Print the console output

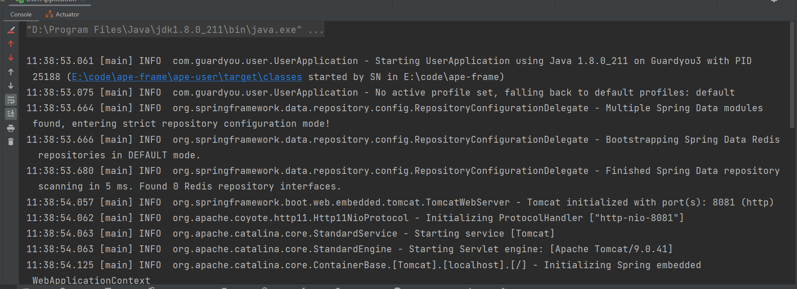click(11, 128)
